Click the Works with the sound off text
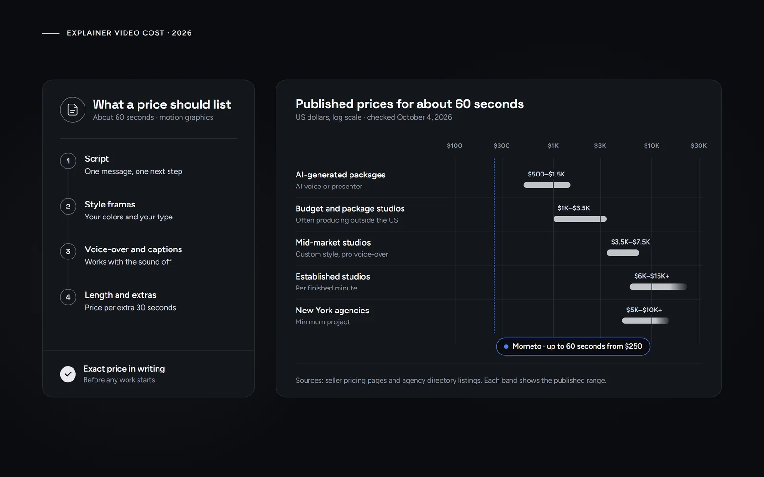 pyautogui.click(x=128, y=262)
